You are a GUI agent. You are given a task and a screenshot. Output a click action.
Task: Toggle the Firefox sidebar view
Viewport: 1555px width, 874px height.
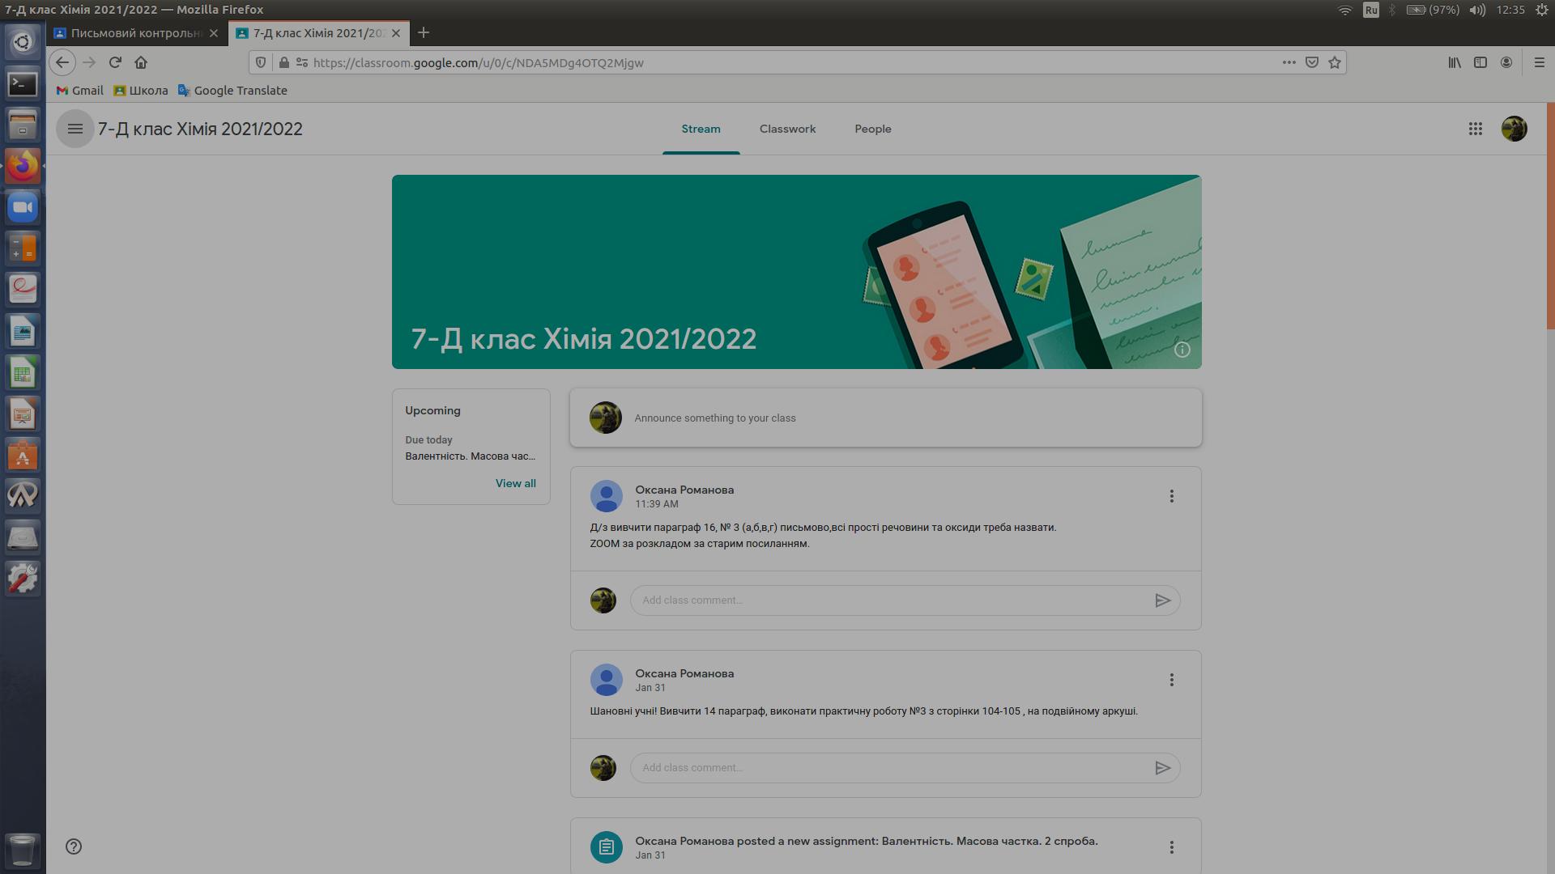(x=1480, y=62)
